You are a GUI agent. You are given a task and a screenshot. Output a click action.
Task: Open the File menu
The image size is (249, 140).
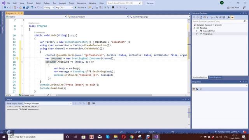pyautogui.click(x=9, y=3)
